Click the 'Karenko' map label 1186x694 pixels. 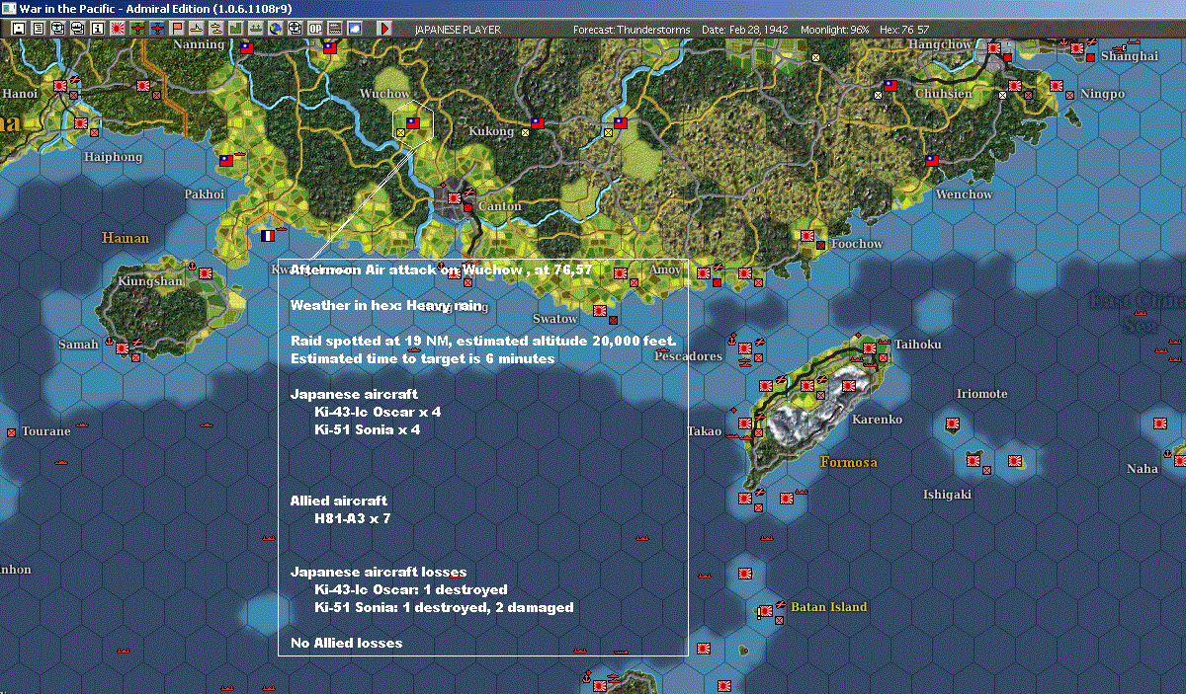coord(878,420)
